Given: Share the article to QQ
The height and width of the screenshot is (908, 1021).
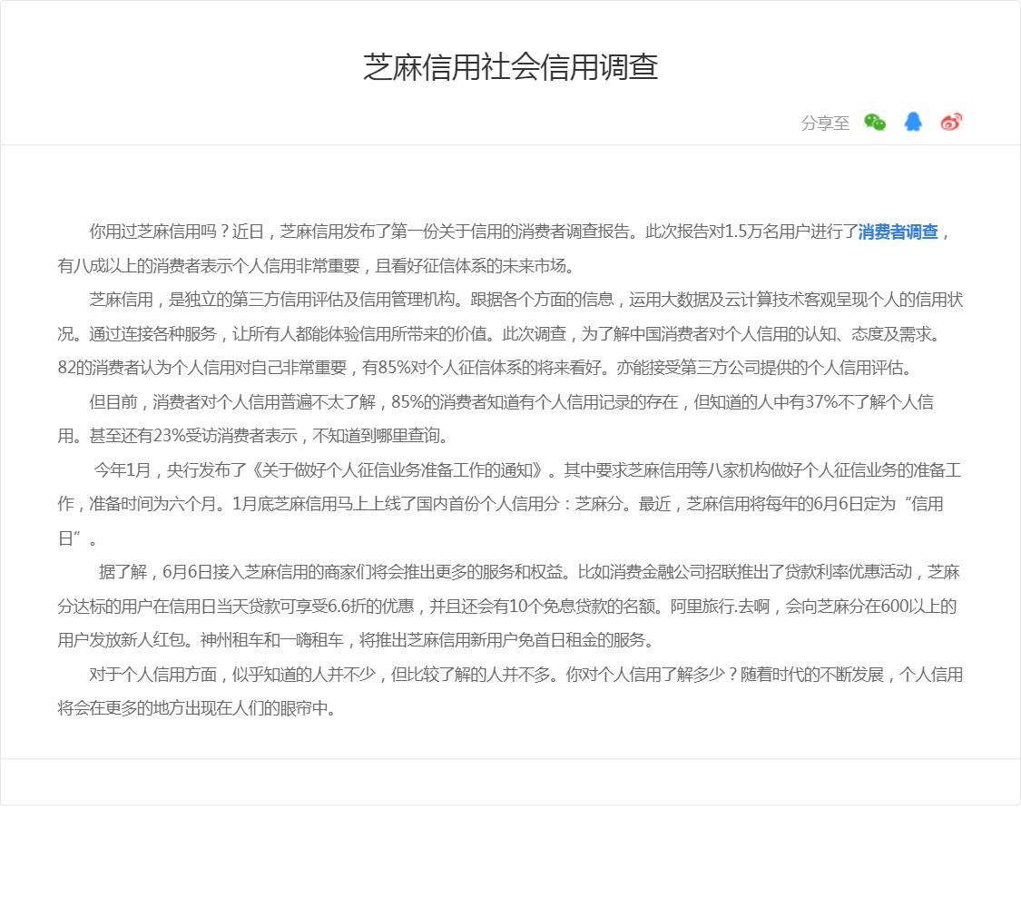Looking at the screenshot, I should tap(913, 122).
